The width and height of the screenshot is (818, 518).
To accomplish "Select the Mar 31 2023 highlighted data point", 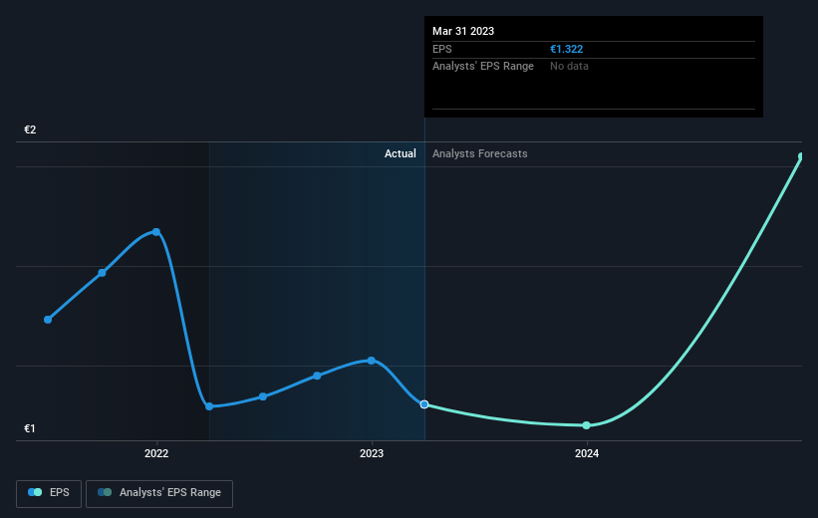I will click(x=424, y=404).
